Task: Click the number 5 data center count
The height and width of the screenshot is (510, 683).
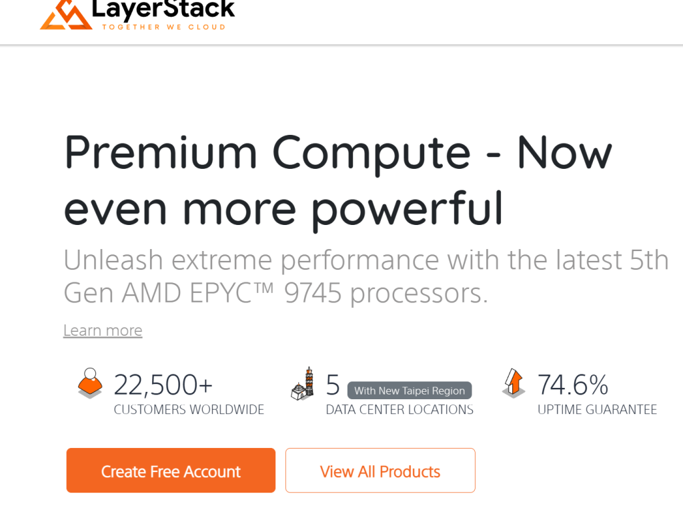Action: [333, 385]
